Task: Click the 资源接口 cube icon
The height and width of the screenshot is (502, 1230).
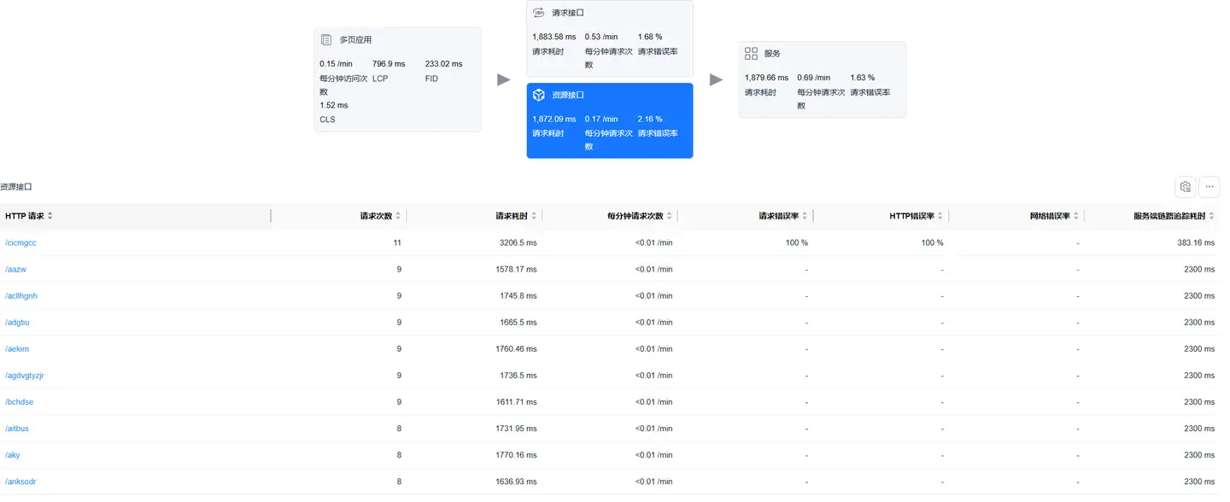Action: click(x=539, y=95)
